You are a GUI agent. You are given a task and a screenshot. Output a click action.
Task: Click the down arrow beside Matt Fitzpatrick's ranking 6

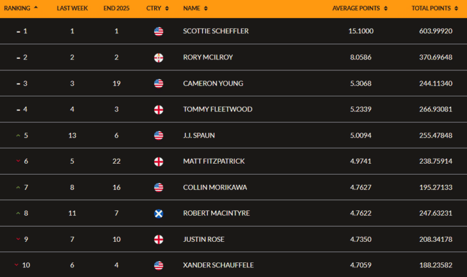click(x=18, y=162)
